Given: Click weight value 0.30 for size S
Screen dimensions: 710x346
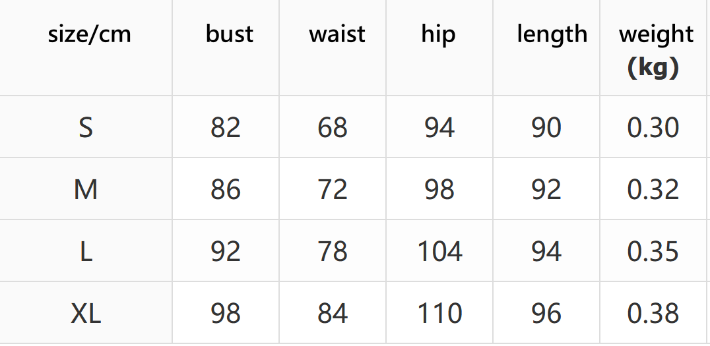Looking at the screenshot, I should coord(653,128).
